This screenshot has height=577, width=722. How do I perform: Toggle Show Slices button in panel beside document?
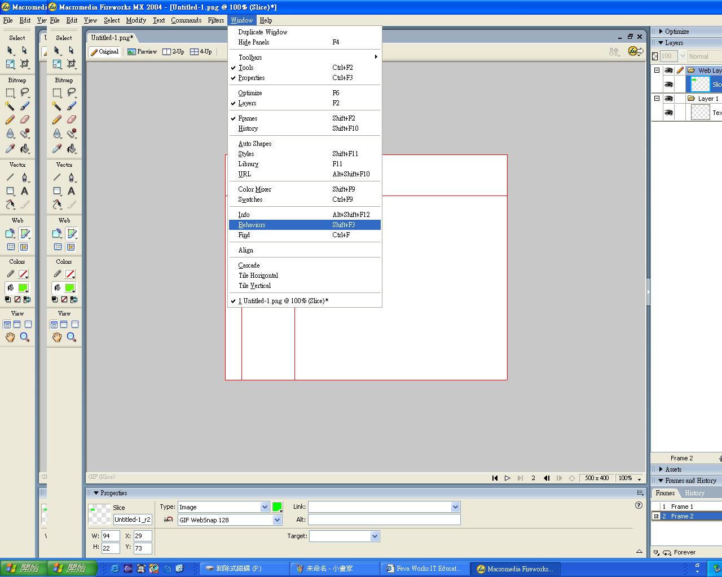coord(71,247)
